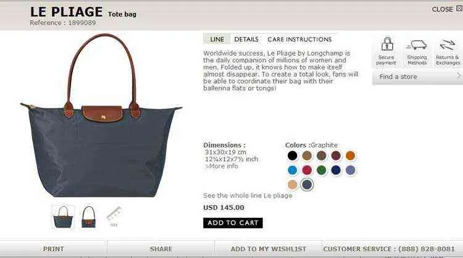The height and width of the screenshot is (258, 463).
Task: Open the Care Instructions tab
Action: pos(299,40)
